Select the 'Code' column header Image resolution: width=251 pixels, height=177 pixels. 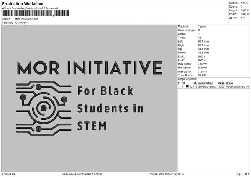point(221,83)
